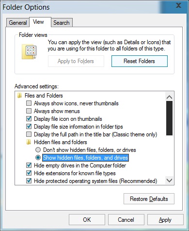This screenshot has height=231, width=189.
Task: Toggle Display file size information in folder tips
Action: pyautogui.click(x=29, y=127)
